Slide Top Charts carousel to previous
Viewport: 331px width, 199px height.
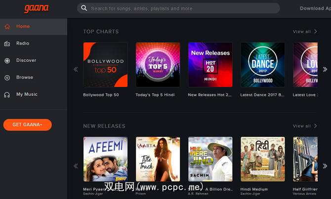pos(76,69)
